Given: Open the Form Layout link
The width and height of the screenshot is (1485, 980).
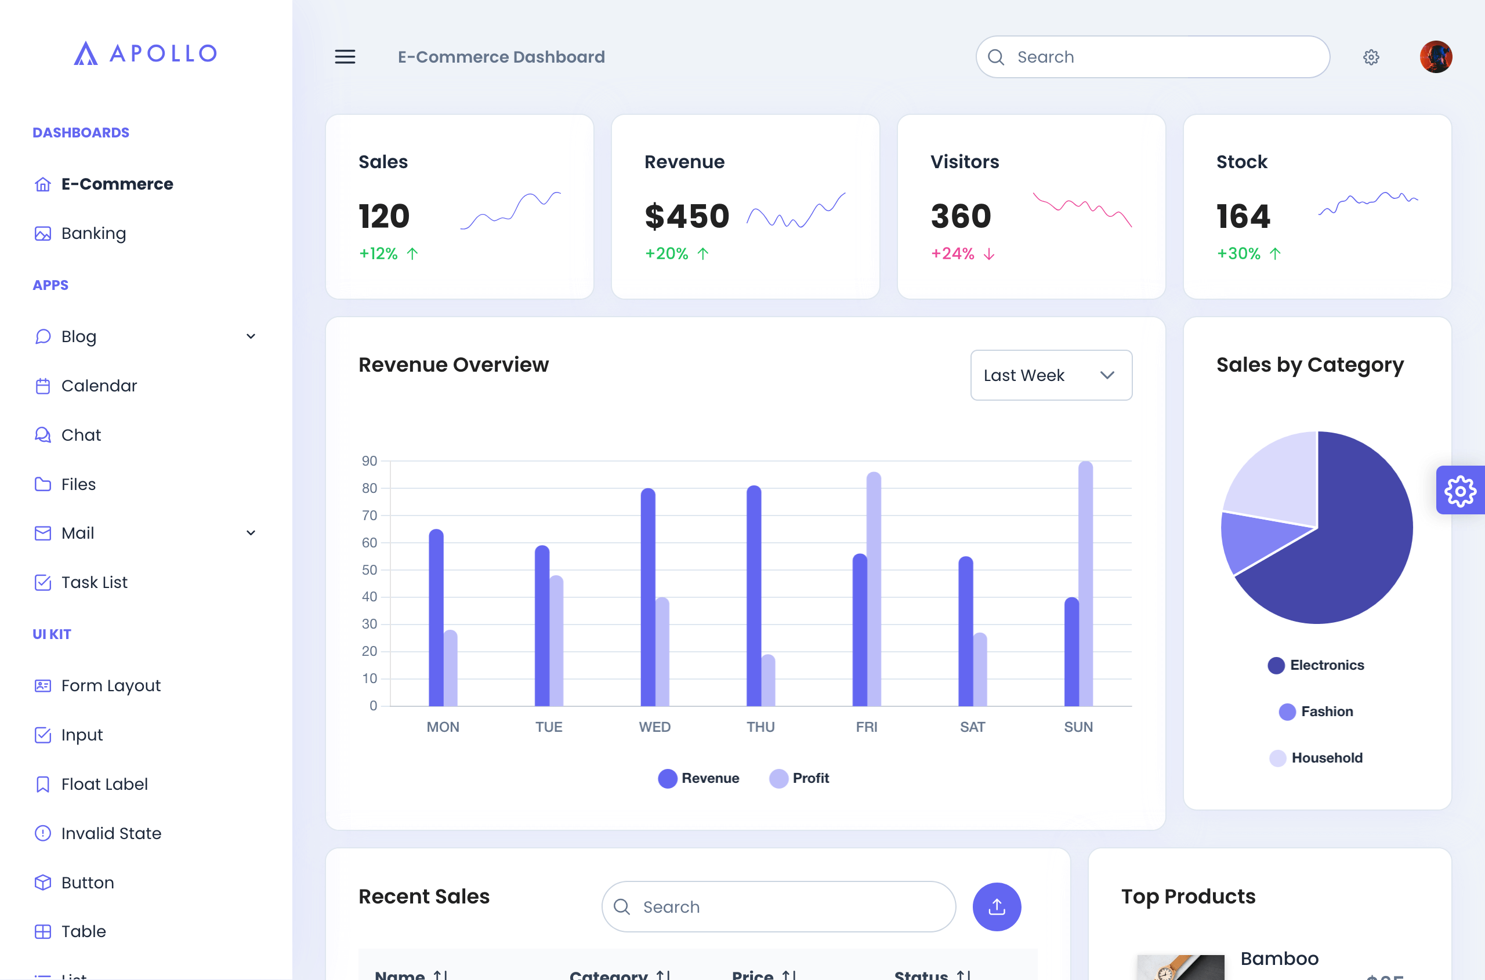Looking at the screenshot, I should tap(111, 685).
